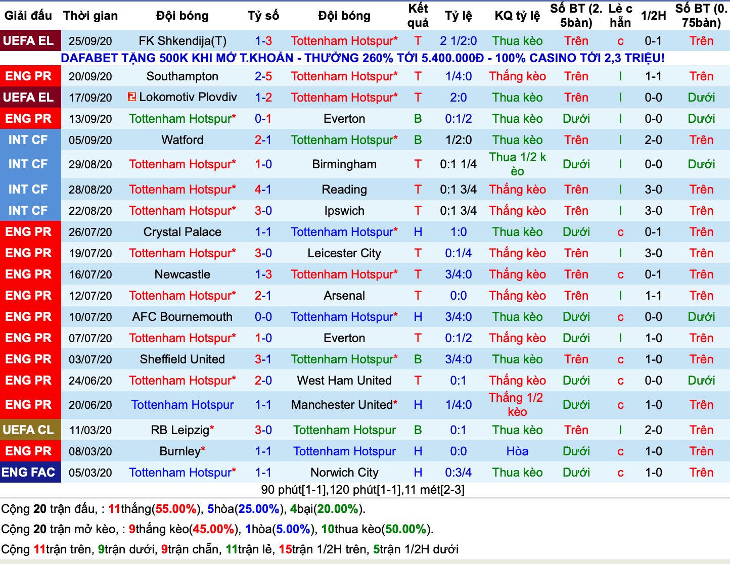The height and width of the screenshot is (564, 730).
Task: Click Tottenham Hotspur in the Burnley row
Action: coord(344,451)
